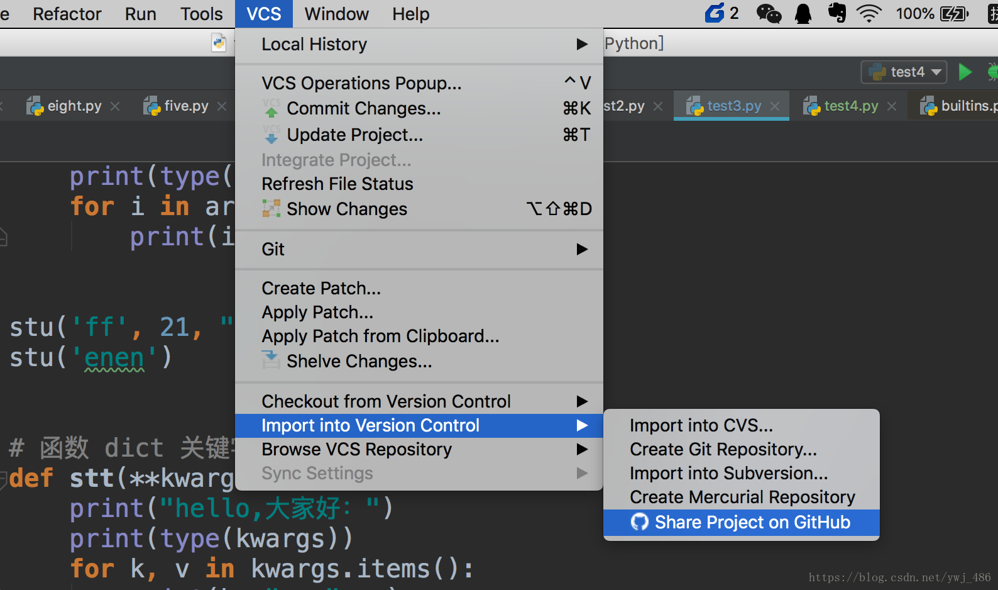Click the QQ penguin icon in menu bar

[803, 13]
